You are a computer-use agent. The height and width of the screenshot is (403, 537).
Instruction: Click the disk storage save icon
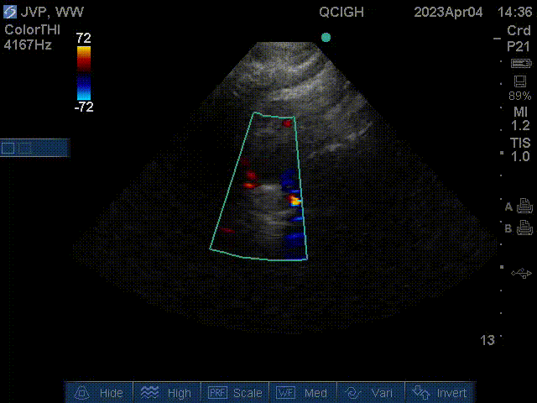click(520, 81)
